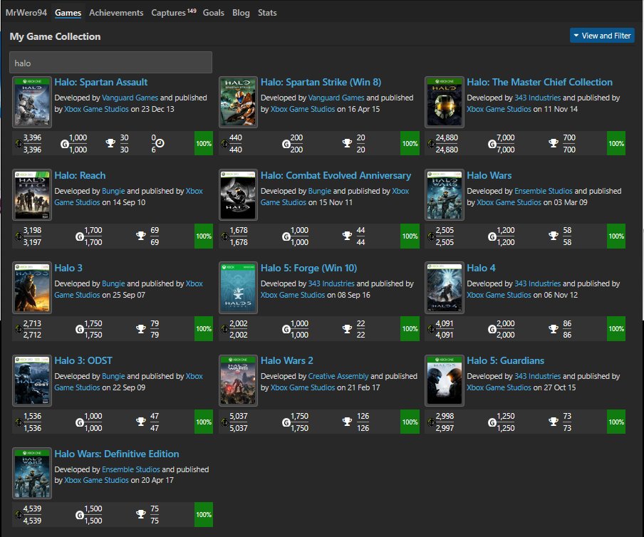Click Spartan Assault gamerscore G icon

point(65,144)
